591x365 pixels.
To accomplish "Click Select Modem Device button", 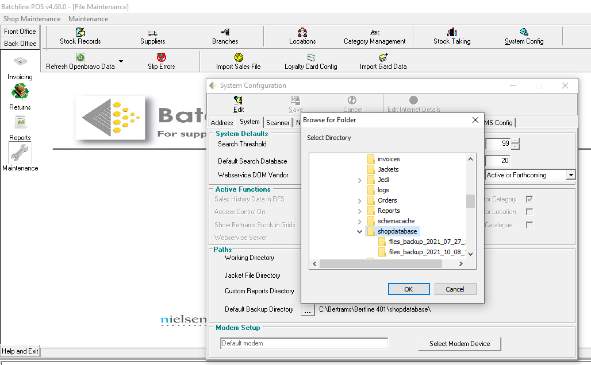I will (x=459, y=344).
